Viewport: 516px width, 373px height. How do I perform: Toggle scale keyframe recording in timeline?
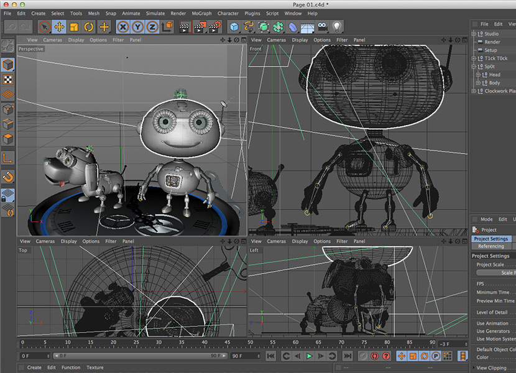click(x=413, y=356)
